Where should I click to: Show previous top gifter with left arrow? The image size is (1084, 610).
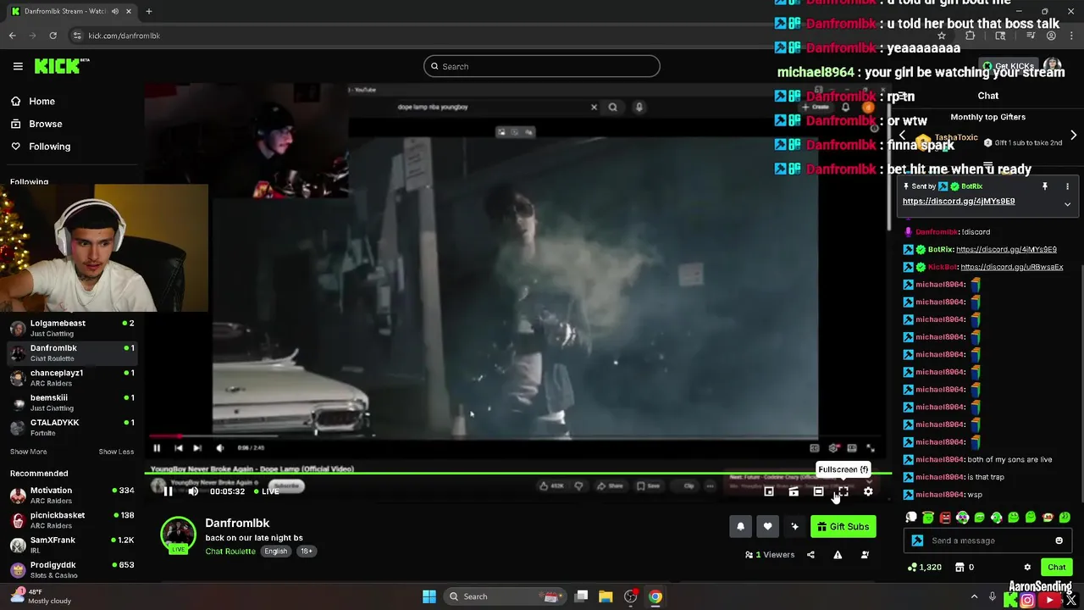[x=903, y=136]
